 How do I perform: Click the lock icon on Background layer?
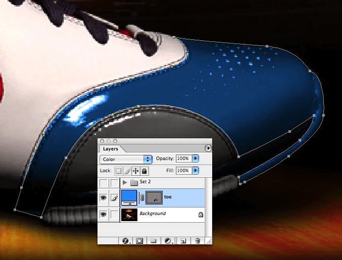point(201,215)
